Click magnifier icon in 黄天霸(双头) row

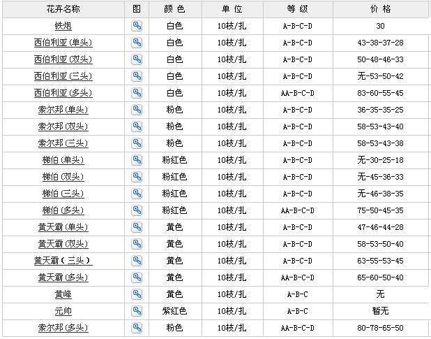click(x=137, y=244)
